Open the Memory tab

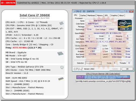point(100,15)
